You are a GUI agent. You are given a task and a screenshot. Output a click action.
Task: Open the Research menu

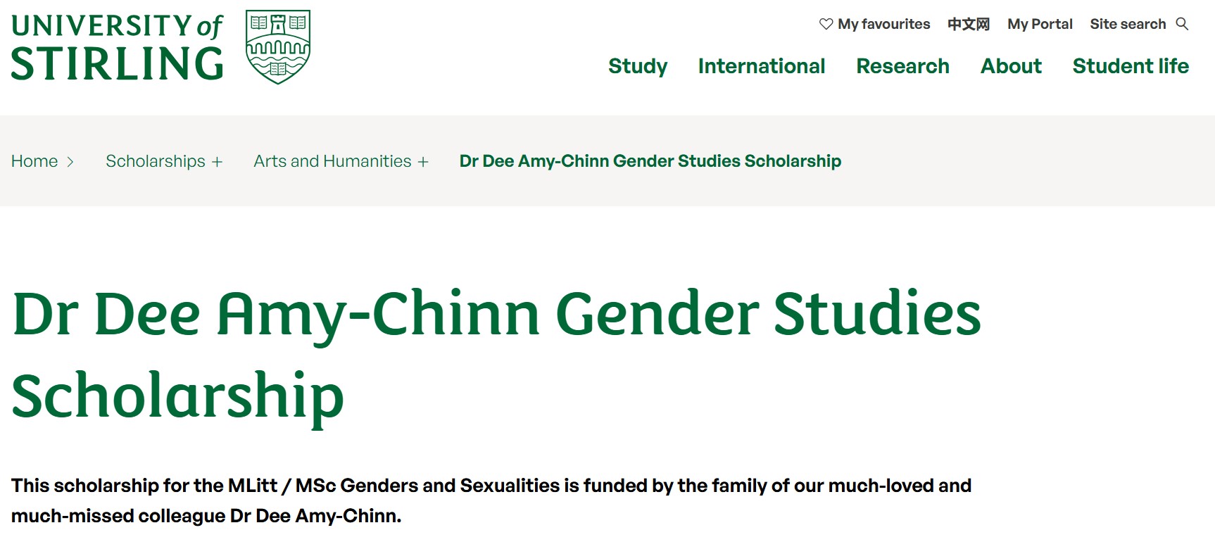point(902,66)
